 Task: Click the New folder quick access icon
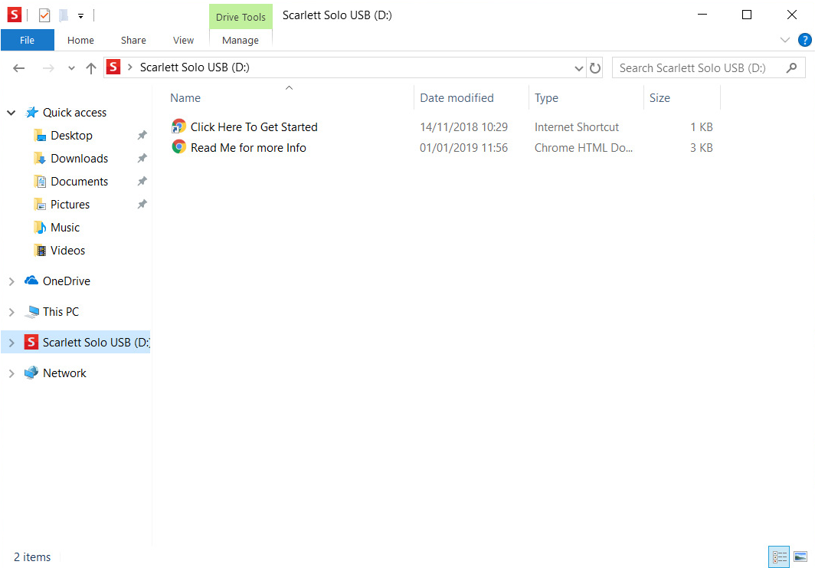pos(64,15)
